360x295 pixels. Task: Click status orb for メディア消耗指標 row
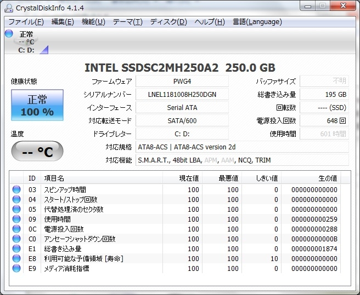tap(16, 269)
